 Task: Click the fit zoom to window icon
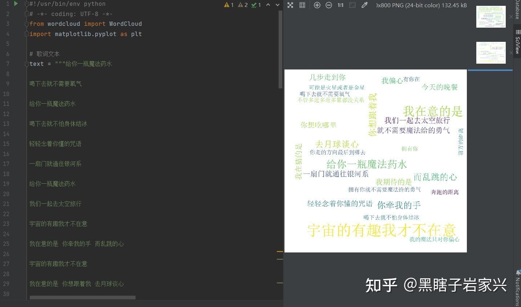352,5
